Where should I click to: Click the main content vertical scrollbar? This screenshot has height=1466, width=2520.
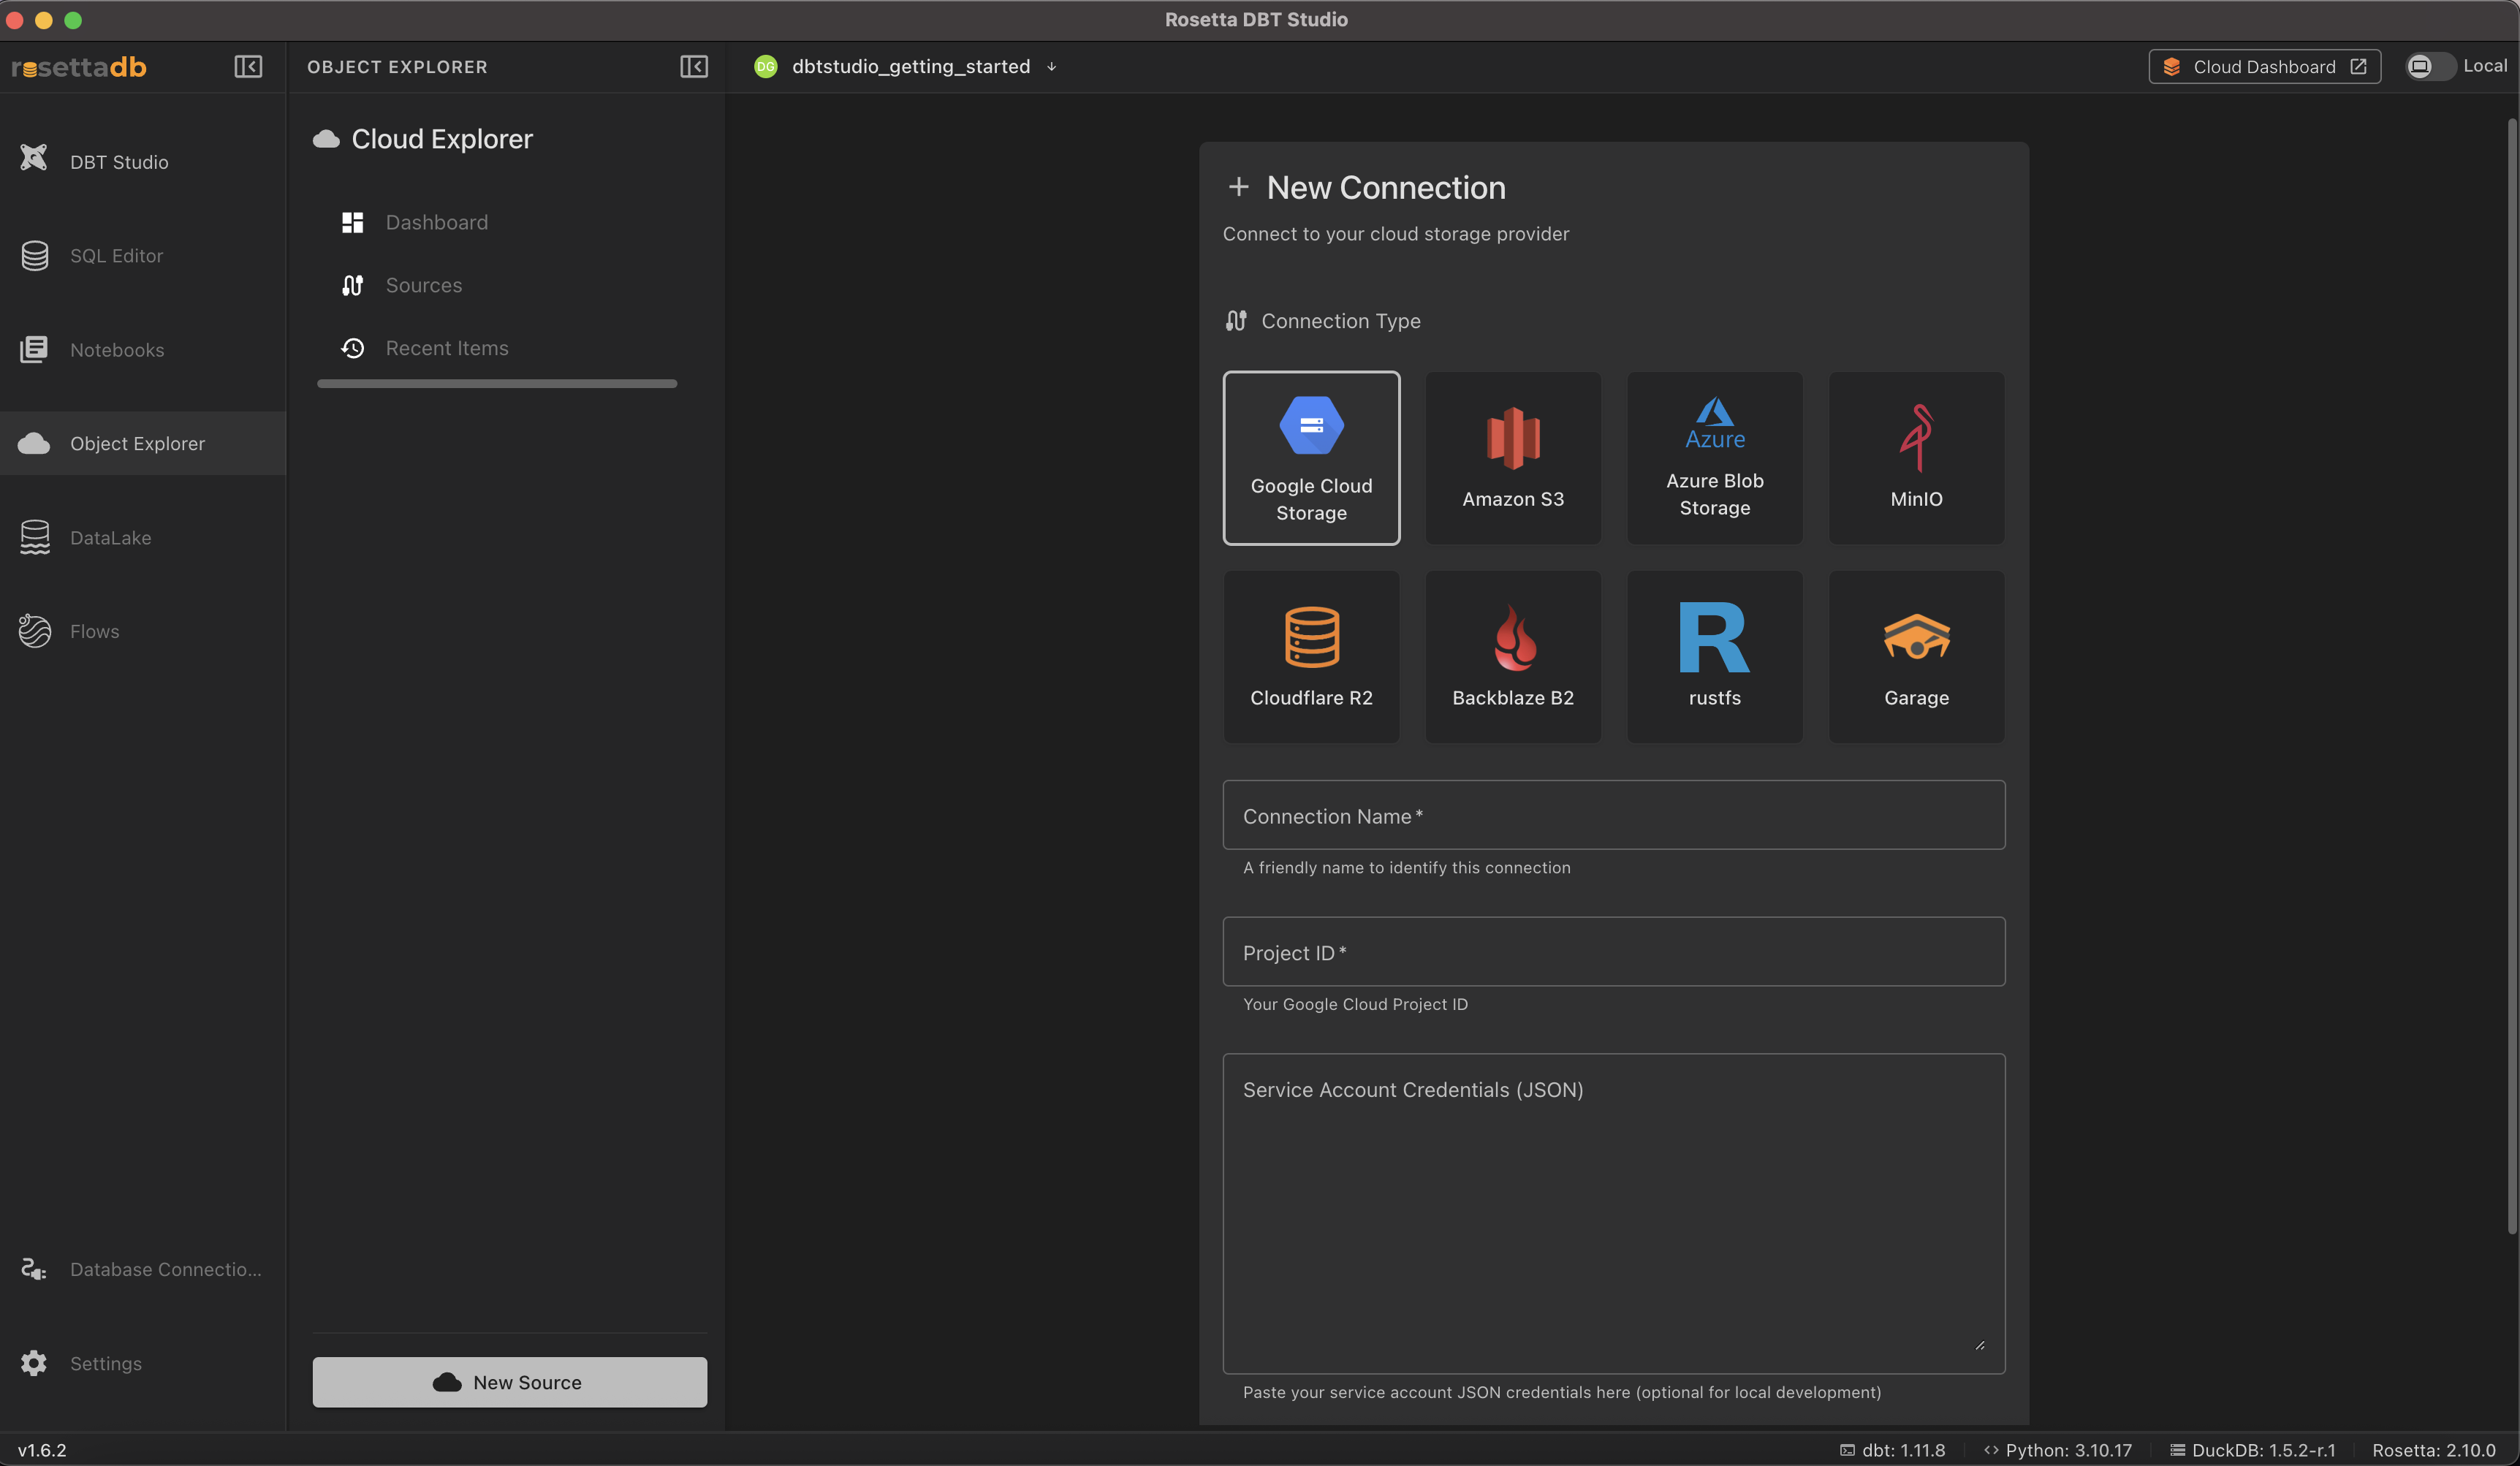tap(2512, 676)
